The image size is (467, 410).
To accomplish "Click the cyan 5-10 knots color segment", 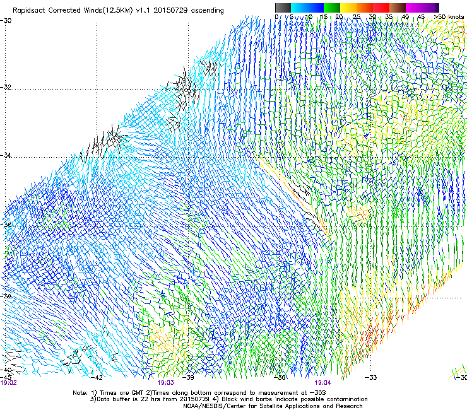I will click(x=299, y=8).
